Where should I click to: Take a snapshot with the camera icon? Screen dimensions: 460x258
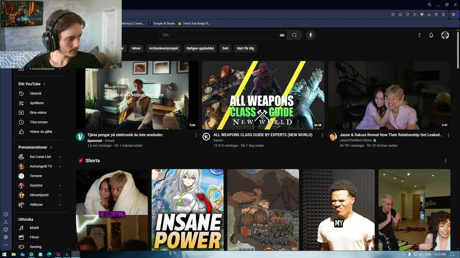coord(400,14)
